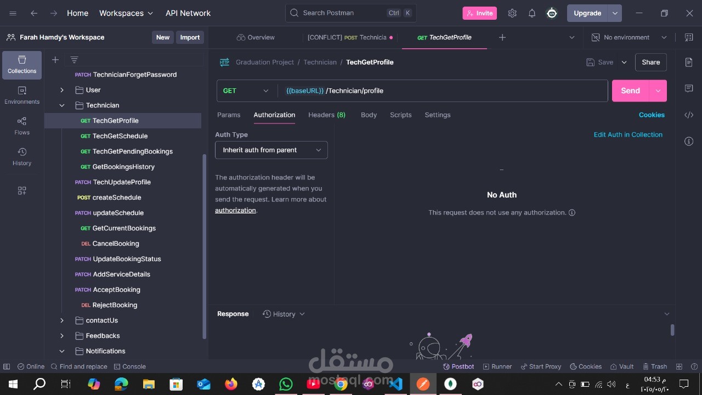Open the code snippet icon
702x395 pixels.
tap(689, 115)
